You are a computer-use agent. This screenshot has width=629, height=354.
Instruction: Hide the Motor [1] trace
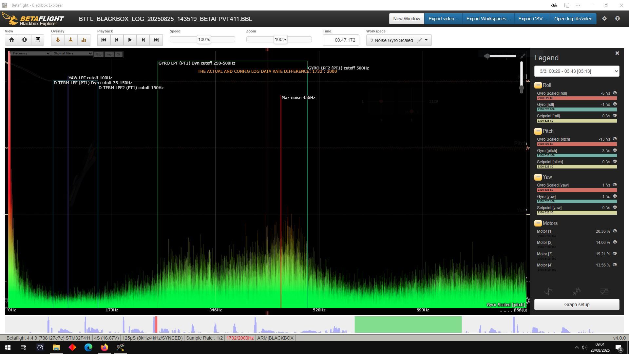(x=615, y=231)
